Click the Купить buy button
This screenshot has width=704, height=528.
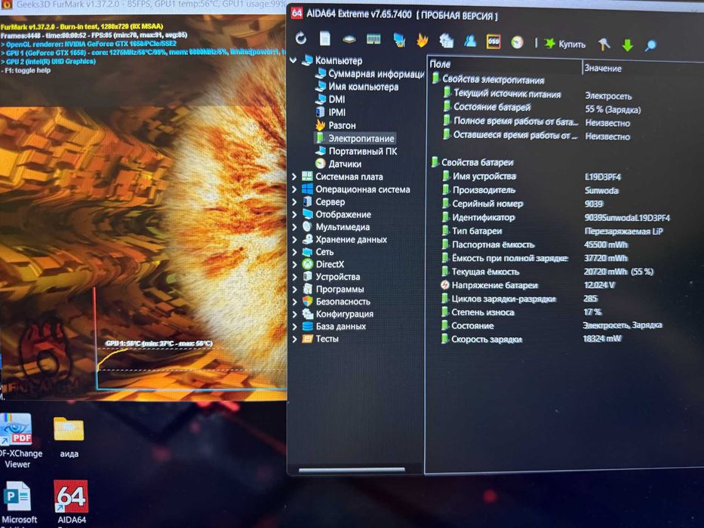pos(565,44)
